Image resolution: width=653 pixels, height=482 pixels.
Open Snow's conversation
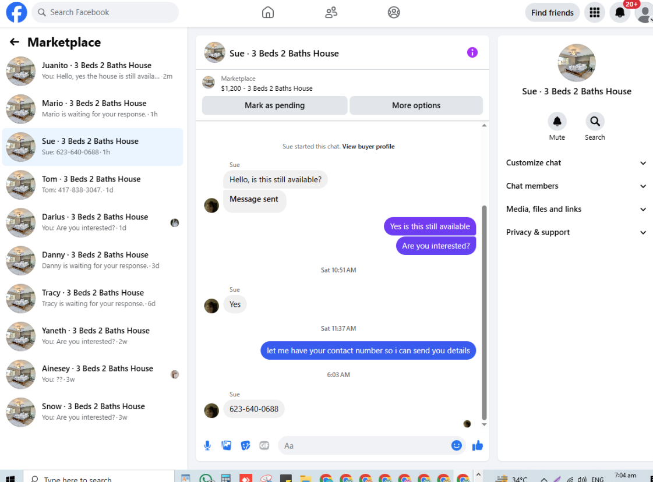tap(93, 412)
